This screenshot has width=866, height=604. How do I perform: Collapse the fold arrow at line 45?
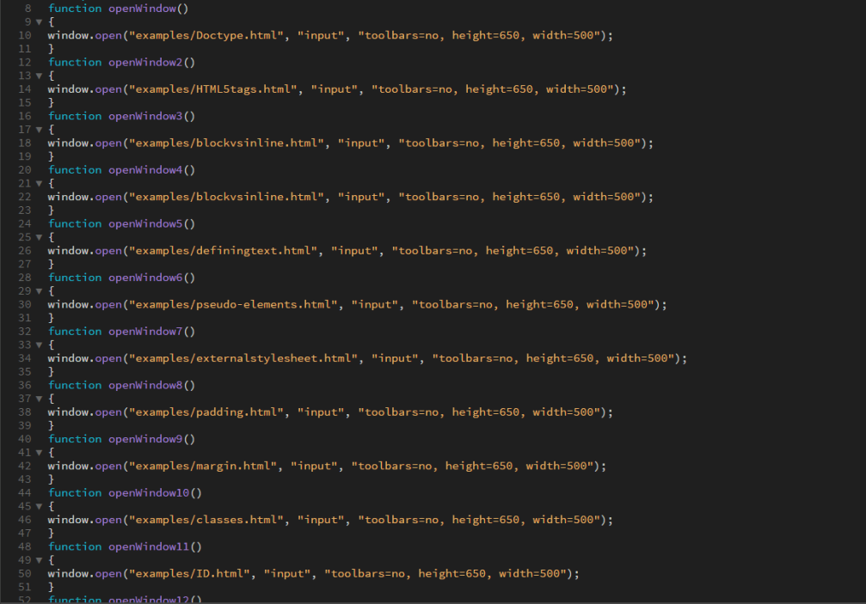(x=39, y=506)
